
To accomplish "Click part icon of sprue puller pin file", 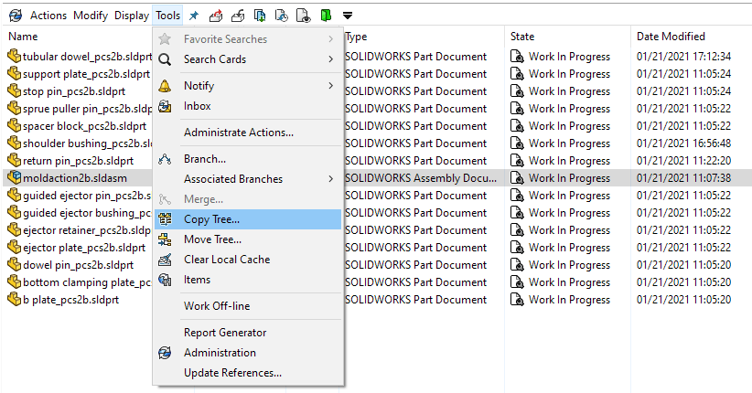I will pyautogui.click(x=15, y=109).
